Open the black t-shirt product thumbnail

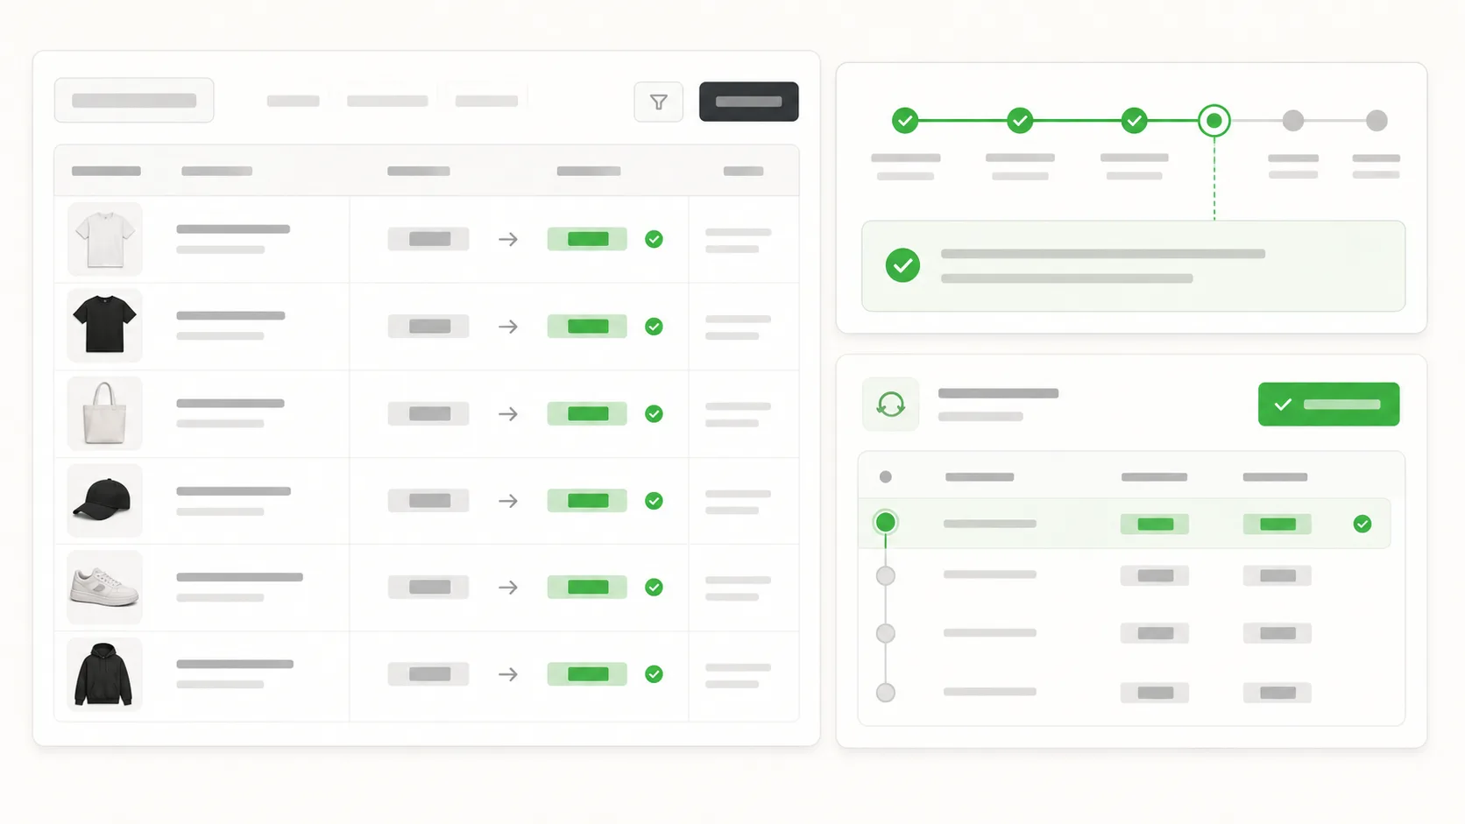(x=105, y=326)
